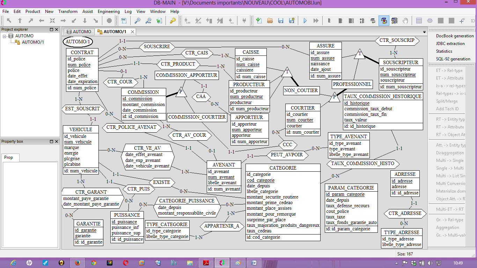
Task: Select the AUTOMO/1 schema ellipse
Action: click(x=78, y=42)
